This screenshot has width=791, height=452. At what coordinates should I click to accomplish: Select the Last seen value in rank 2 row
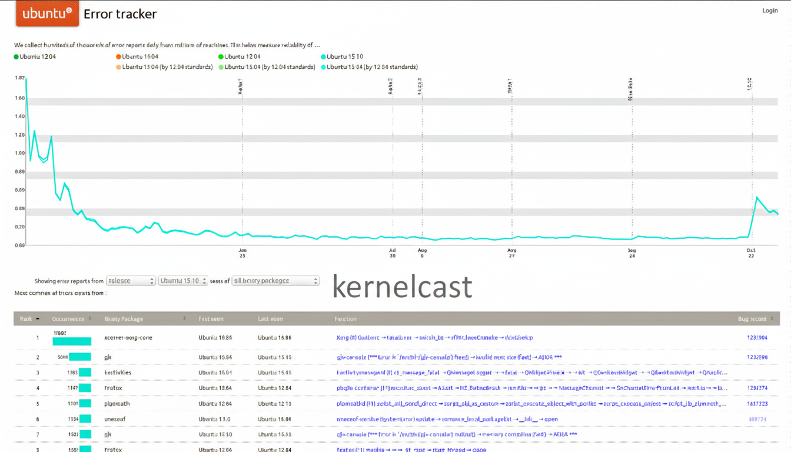[x=275, y=357]
